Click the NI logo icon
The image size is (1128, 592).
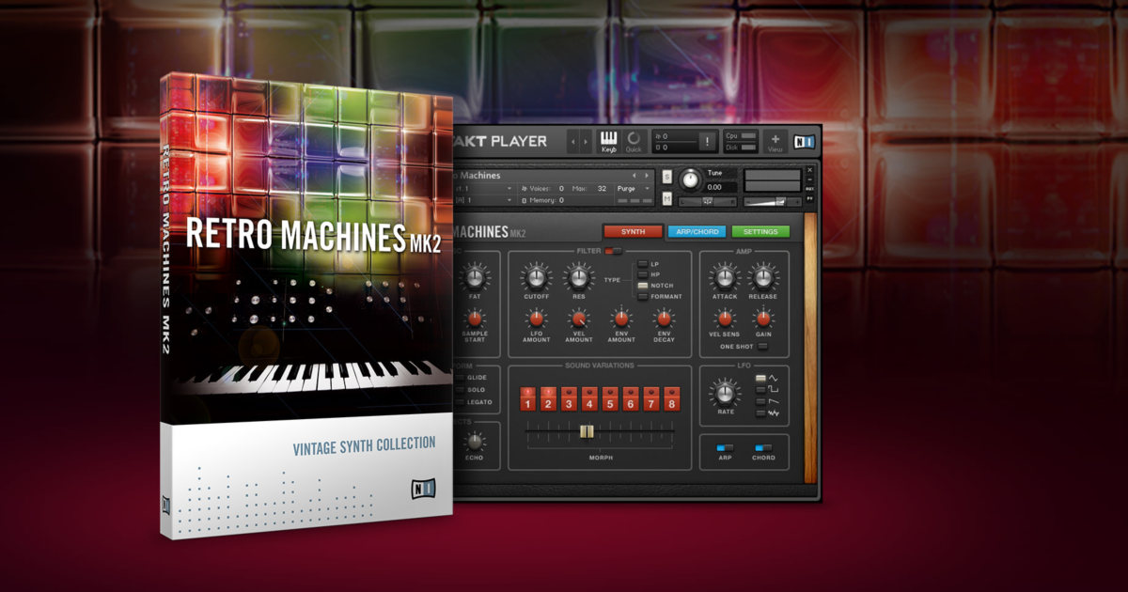click(807, 141)
